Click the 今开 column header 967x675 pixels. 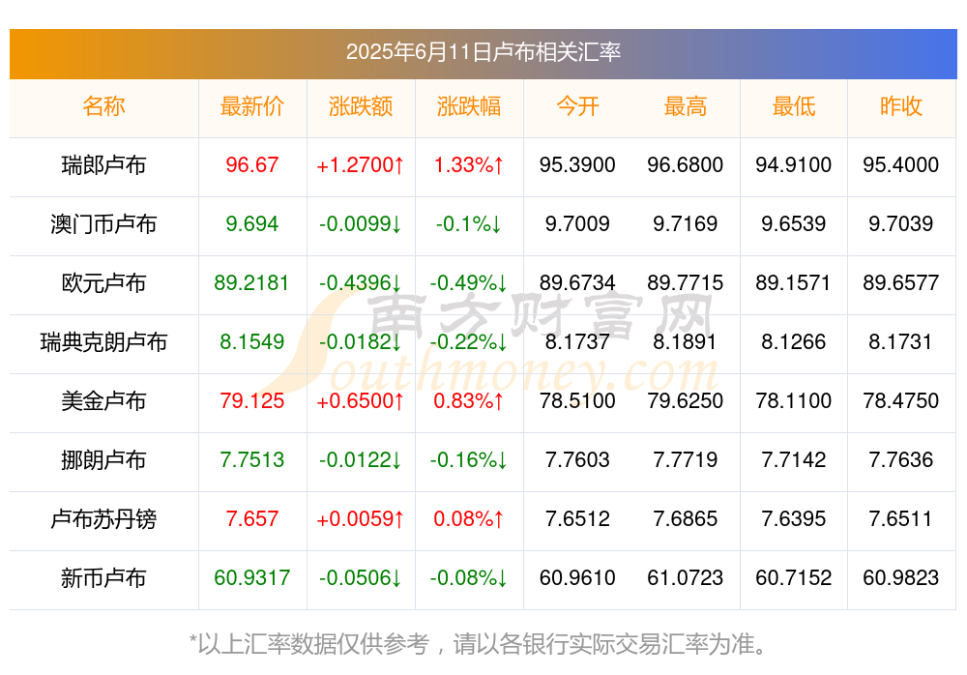click(x=577, y=106)
